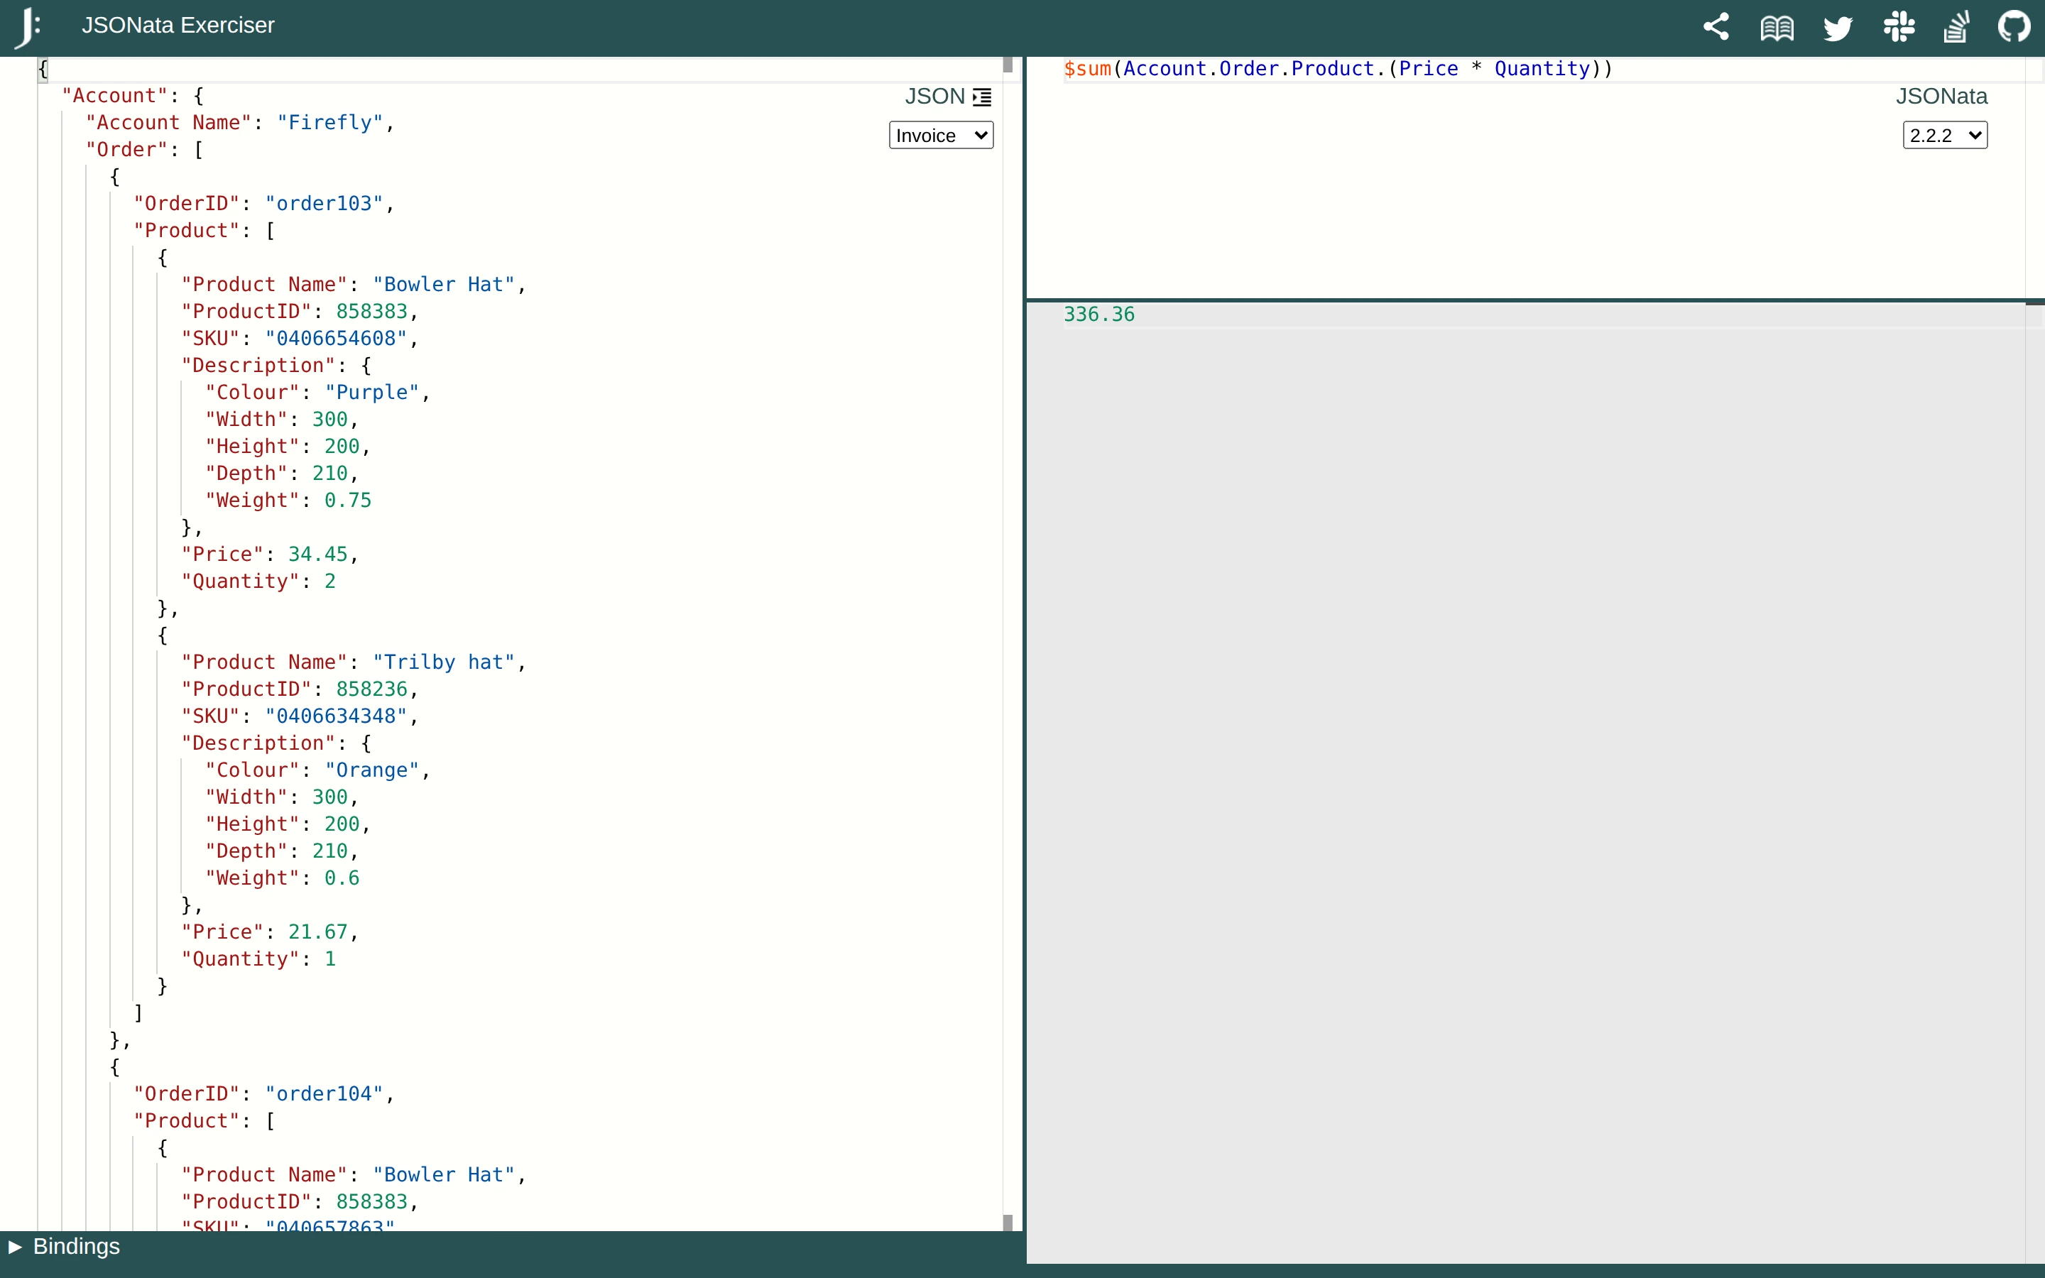Click the Weight value 0.75
This screenshot has width=2045, height=1278.
point(348,501)
